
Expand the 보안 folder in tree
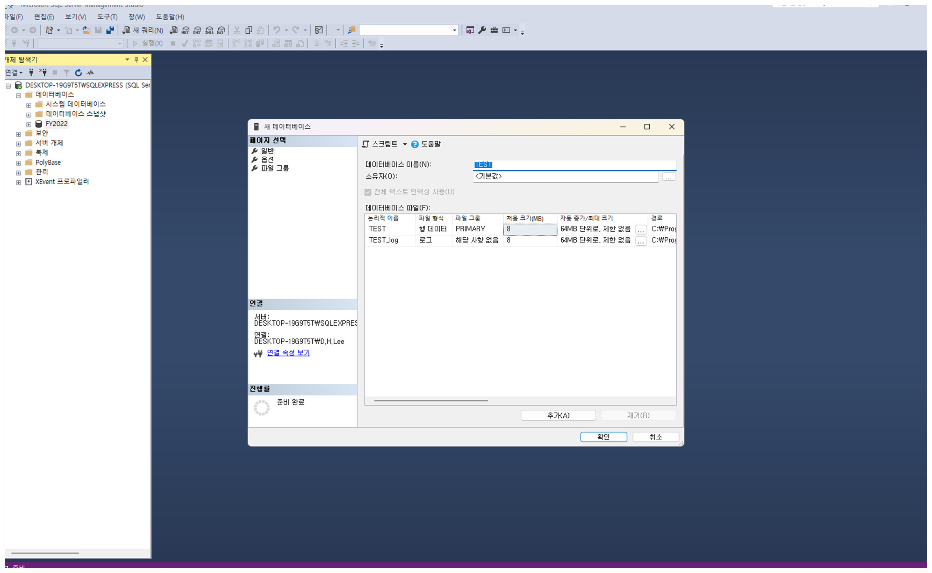tap(19, 134)
